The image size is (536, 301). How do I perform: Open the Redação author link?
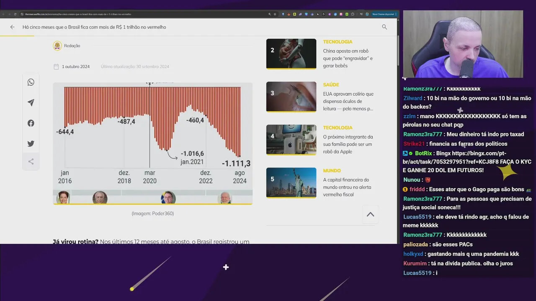[72, 46]
